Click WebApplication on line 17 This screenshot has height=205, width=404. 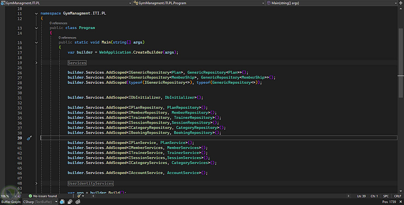(x=115, y=52)
